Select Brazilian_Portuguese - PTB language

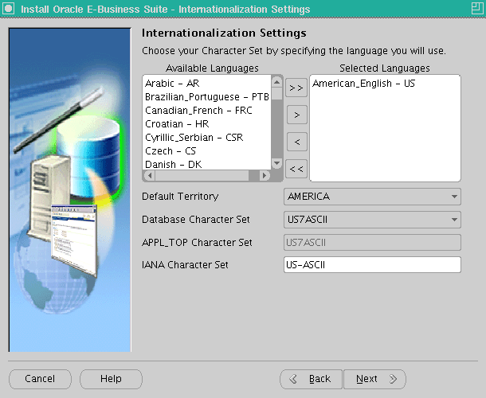click(x=206, y=96)
